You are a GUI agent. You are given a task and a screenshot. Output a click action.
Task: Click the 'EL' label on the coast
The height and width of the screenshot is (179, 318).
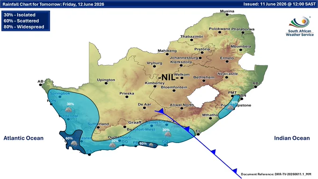pyautogui.click(x=198, y=131)
